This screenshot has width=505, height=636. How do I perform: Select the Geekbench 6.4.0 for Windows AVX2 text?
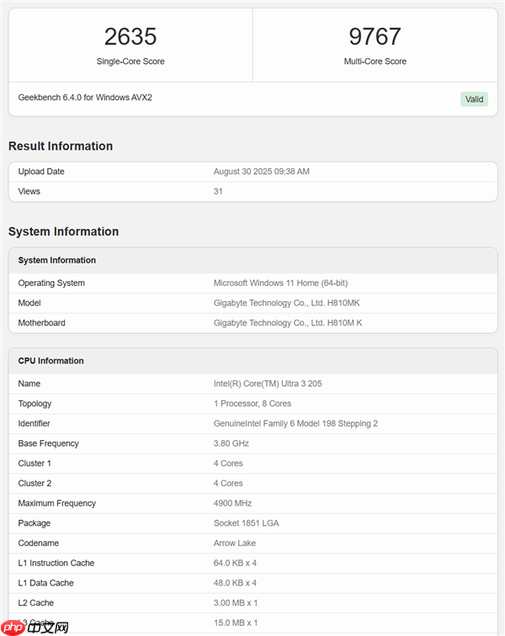[x=85, y=98]
